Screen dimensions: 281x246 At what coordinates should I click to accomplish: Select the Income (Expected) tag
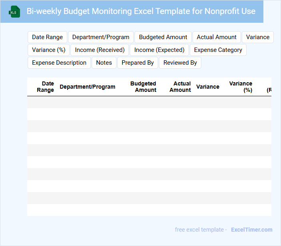click(159, 50)
